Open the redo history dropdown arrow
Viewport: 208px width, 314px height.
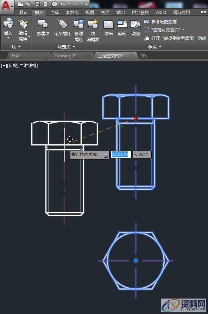(x=81, y=4)
